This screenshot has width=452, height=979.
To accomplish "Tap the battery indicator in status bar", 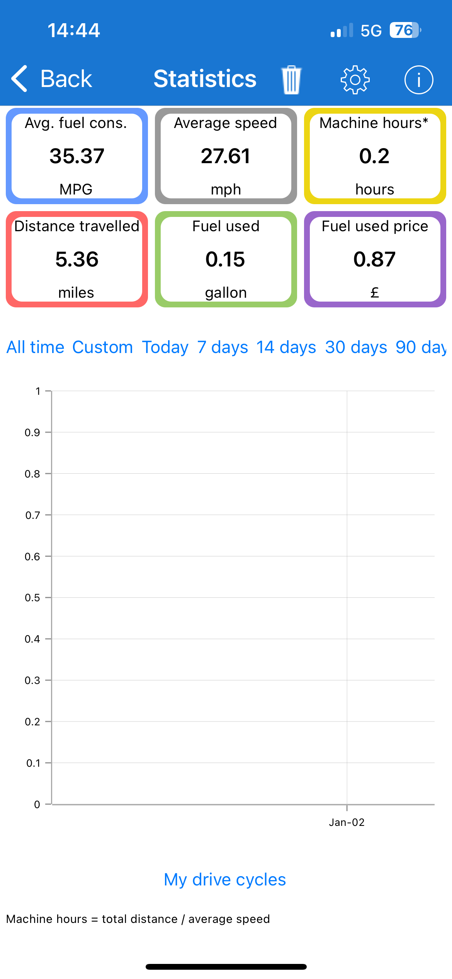I will [x=405, y=30].
